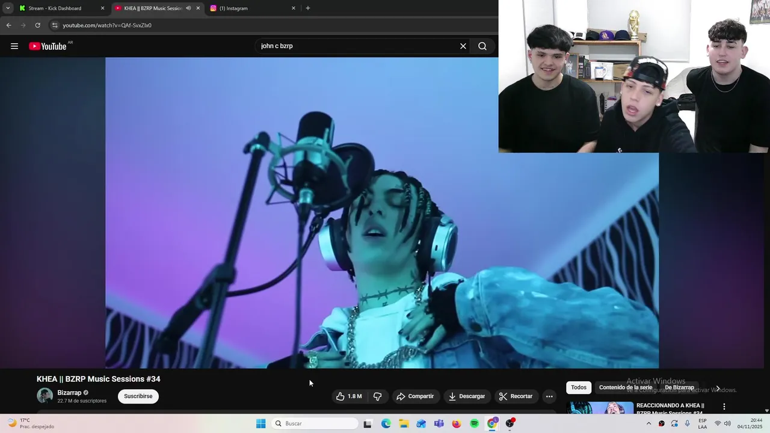Click the Recortar clip button
The height and width of the screenshot is (433, 770).
(516, 396)
